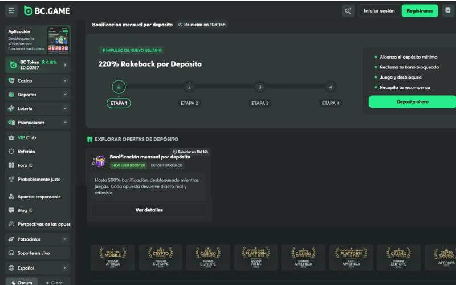Click the Deposita ahora button
The width and height of the screenshot is (456, 285).
click(412, 102)
